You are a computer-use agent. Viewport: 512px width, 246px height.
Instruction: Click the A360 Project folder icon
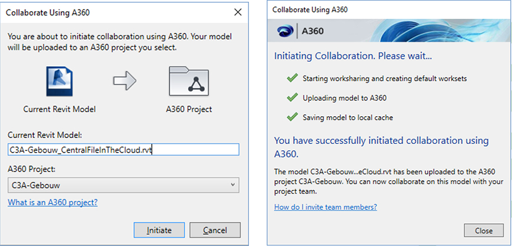point(189,81)
